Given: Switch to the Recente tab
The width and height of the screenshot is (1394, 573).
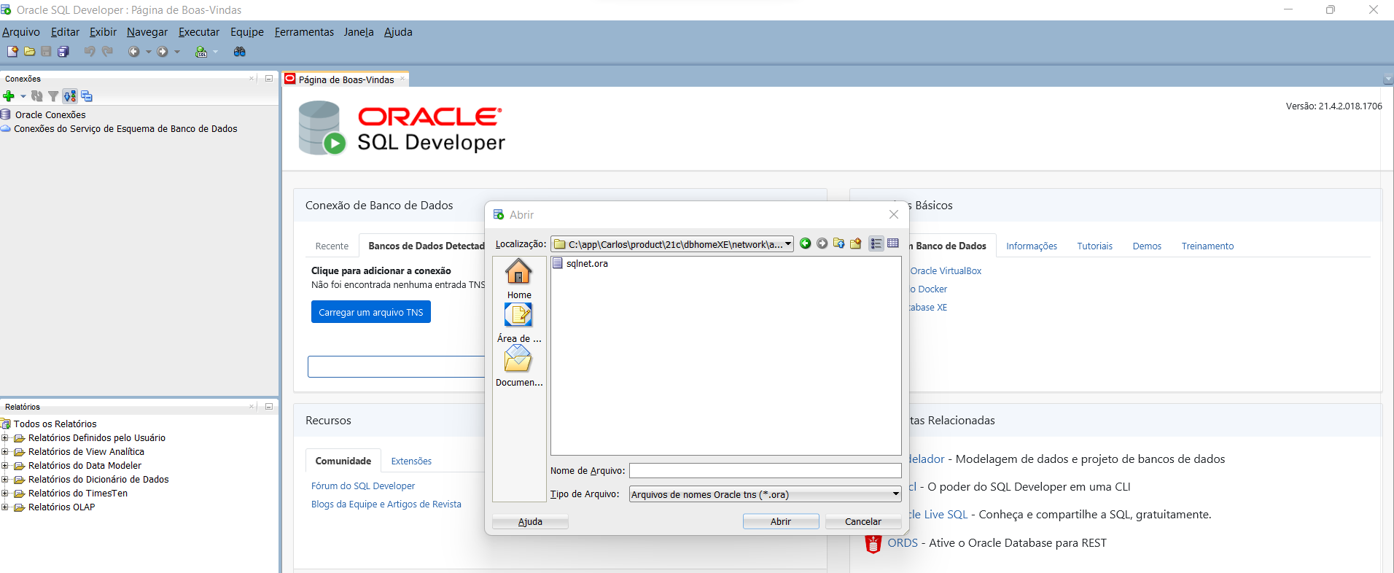Looking at the screenshot, I should (x=332, y=246).
